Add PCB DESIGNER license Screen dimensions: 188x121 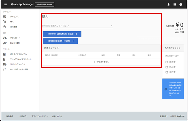(60, 41)
